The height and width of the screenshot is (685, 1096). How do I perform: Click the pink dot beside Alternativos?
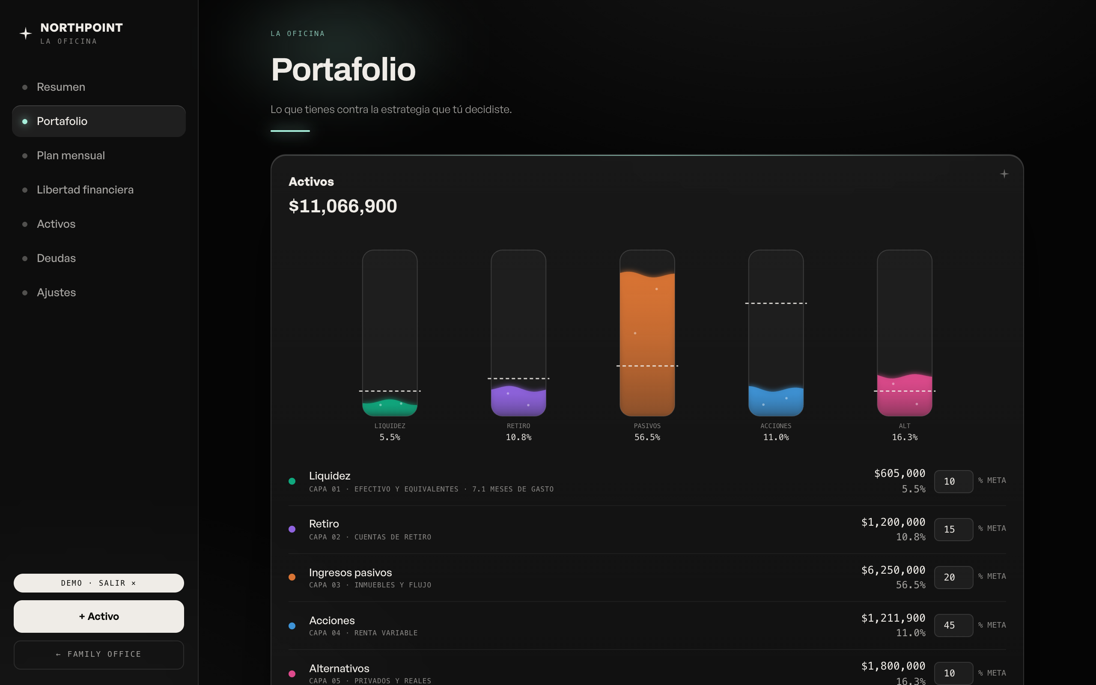pyautogui.click(x=292, y=674)
